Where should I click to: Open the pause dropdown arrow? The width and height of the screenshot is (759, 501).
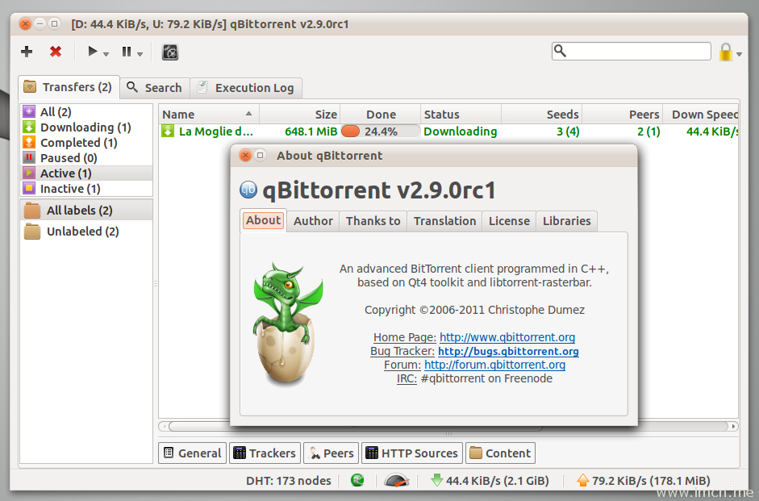point(140,54)
